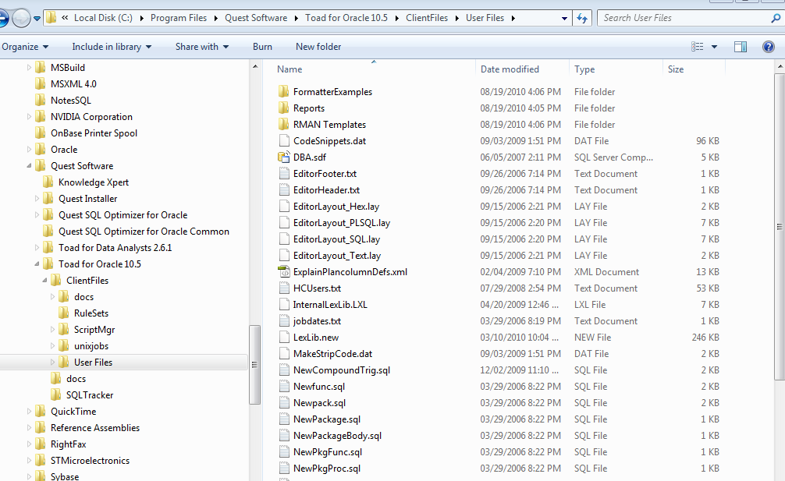The image size is (785, 481).
Task: Click the refresh button beside address bar
Action: (x=582, y=18)
